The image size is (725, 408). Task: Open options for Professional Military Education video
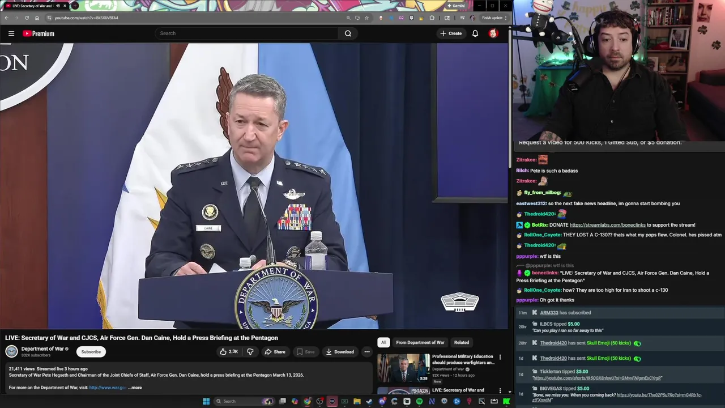pos(500,357)
